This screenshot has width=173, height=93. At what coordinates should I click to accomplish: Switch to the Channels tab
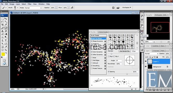156,51
